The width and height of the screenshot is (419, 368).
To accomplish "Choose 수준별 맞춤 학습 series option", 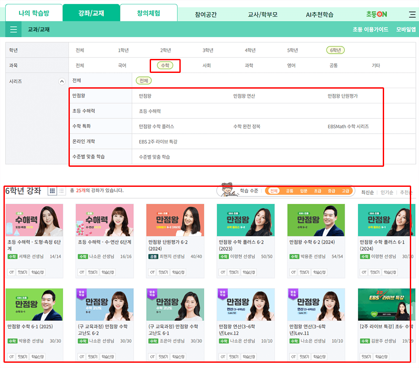I will [x=154, y=157].
